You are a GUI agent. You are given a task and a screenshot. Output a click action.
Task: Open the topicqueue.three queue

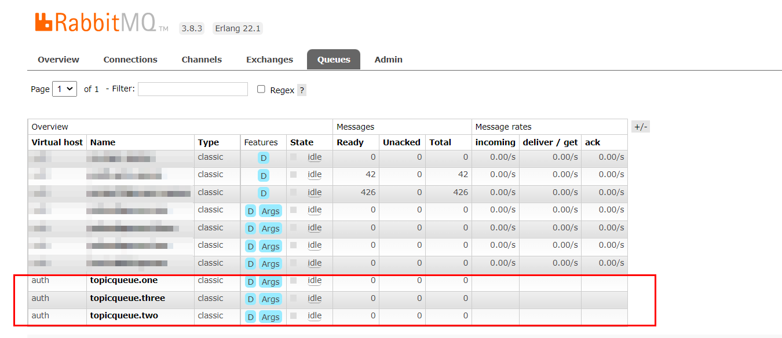point(127,299)
